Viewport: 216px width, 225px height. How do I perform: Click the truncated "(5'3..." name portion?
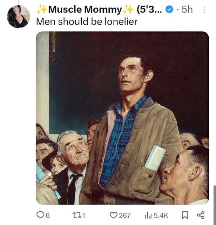pyautogui.click(x=149, y=9)
